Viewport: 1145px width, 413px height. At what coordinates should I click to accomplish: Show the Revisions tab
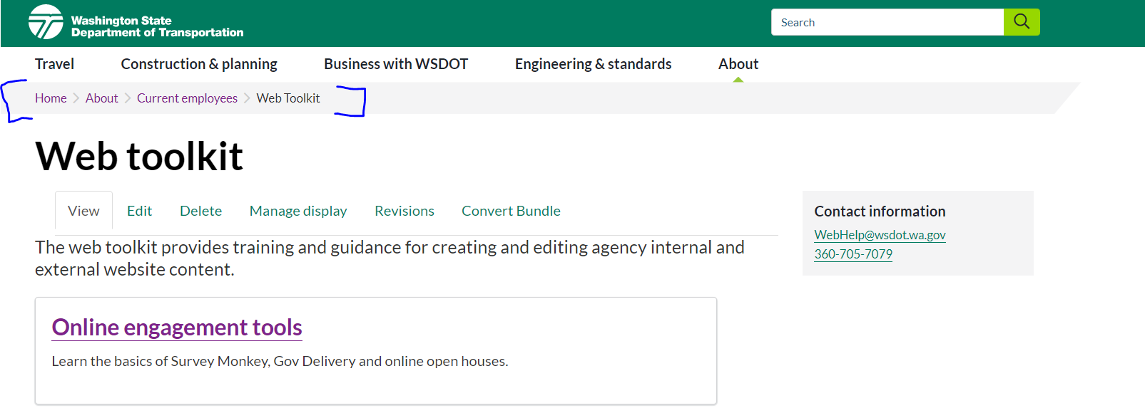pos(404,211)
